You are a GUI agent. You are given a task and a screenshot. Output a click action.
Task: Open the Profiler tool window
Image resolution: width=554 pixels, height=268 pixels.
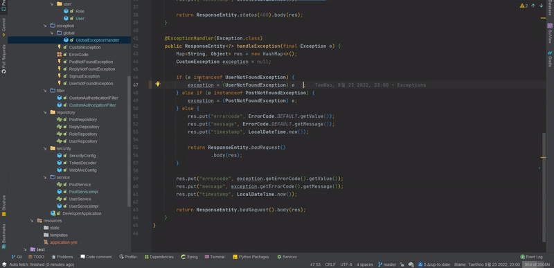pyautogui.click(x=128, y=257)
